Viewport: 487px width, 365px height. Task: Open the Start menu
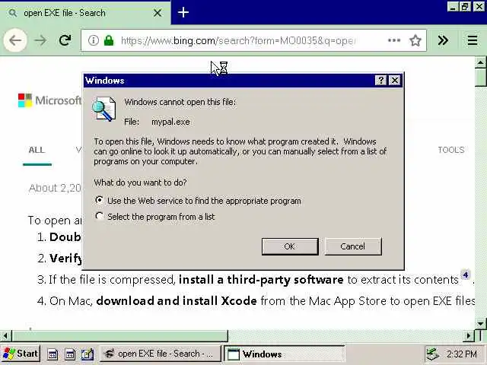(21, 354)
